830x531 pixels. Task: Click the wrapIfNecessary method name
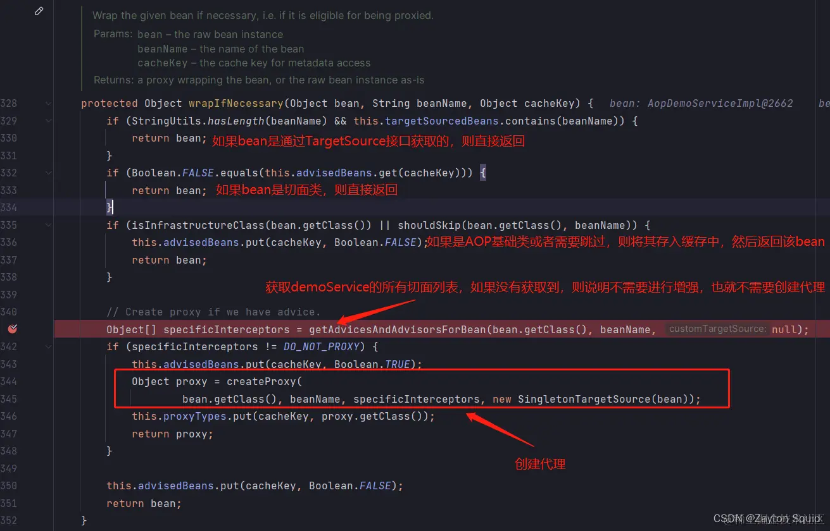(236, 103)
